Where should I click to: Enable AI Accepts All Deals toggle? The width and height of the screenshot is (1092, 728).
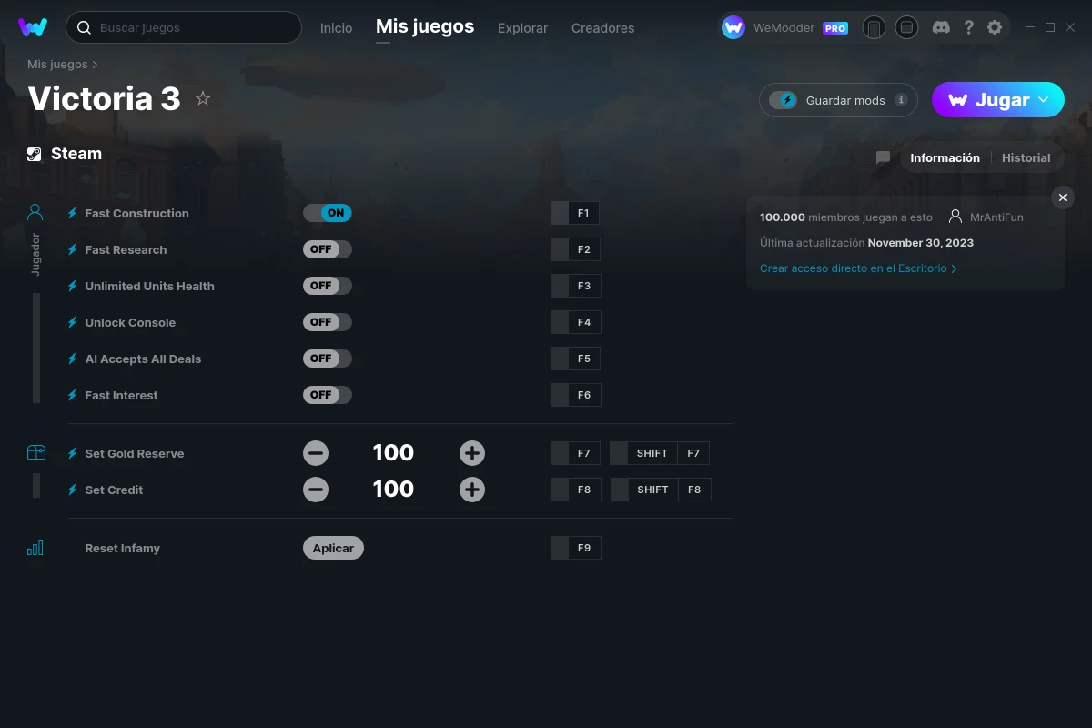[x=328, y=359]
